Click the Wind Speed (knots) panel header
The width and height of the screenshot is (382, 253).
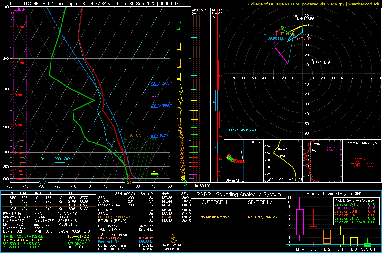(x=199, y=11)
